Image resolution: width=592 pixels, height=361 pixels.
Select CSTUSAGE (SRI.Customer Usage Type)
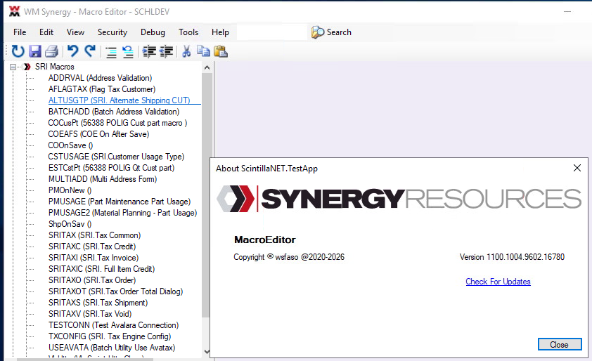point(116,157)
